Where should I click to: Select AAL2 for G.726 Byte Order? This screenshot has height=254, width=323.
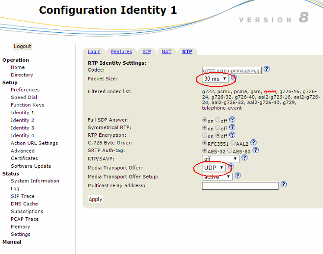(x=233, y=143)
